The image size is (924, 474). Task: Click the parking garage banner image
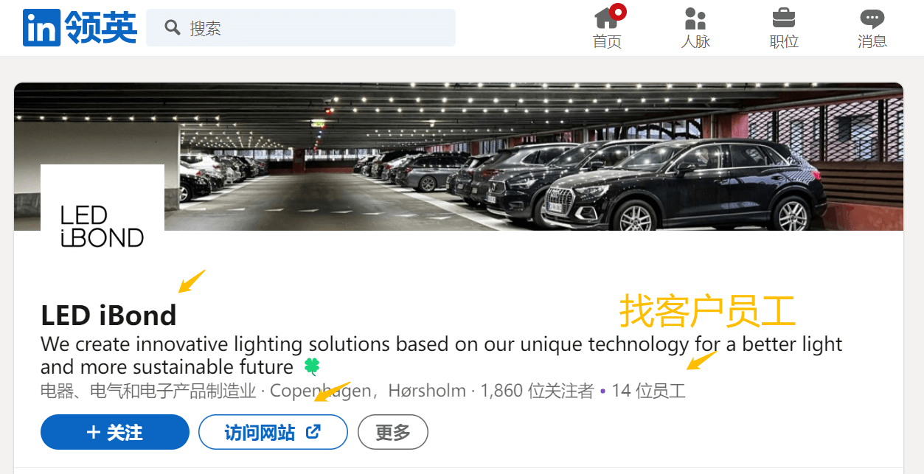click(459, 156)
